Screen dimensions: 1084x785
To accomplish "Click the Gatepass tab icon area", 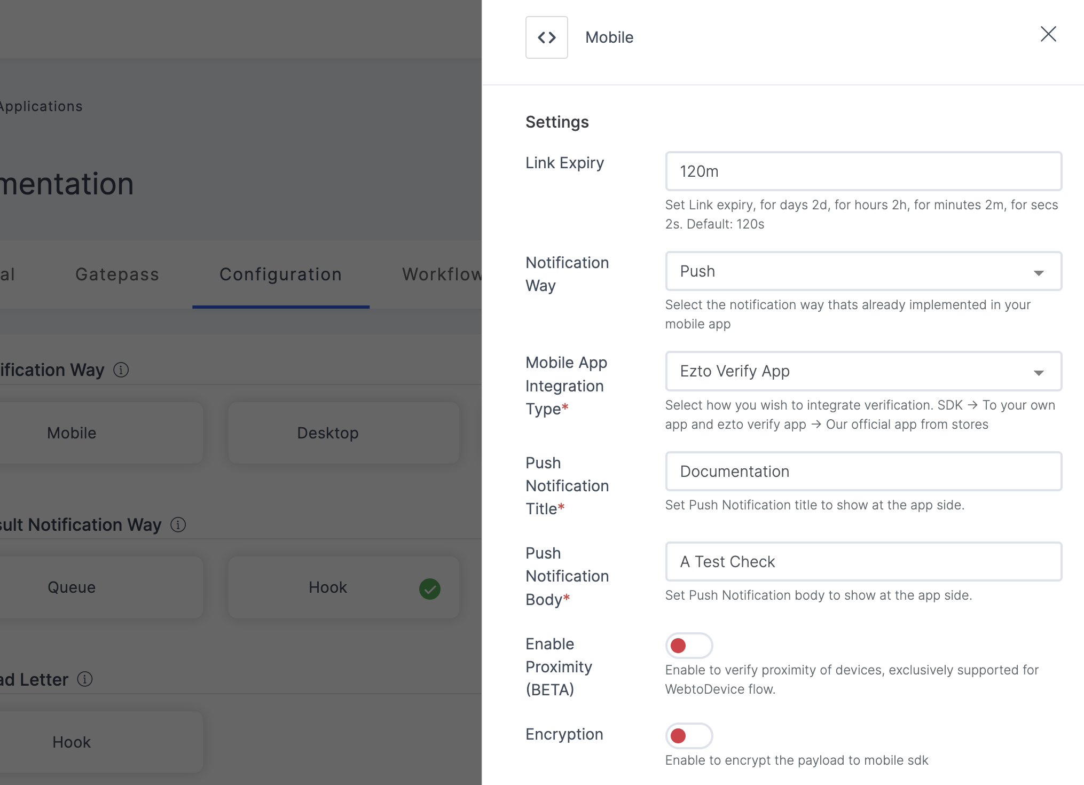I will [117, 274].
